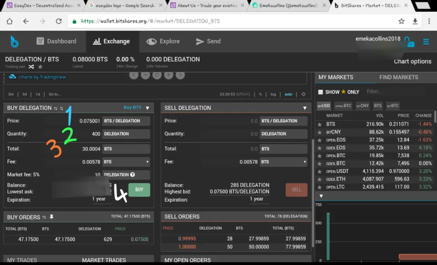
Task: Open browser downloads icon
Action: 415,21
